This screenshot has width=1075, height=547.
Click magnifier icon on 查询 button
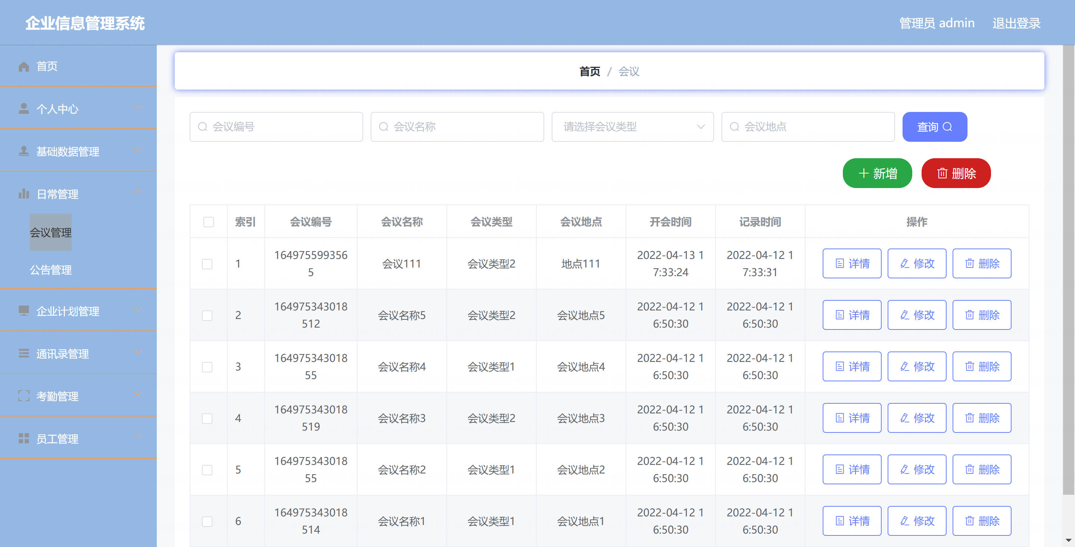coord(948,126)
